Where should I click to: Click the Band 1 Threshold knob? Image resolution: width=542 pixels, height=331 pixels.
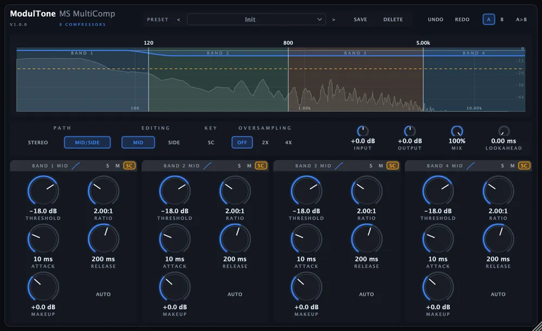click(43, 191)
